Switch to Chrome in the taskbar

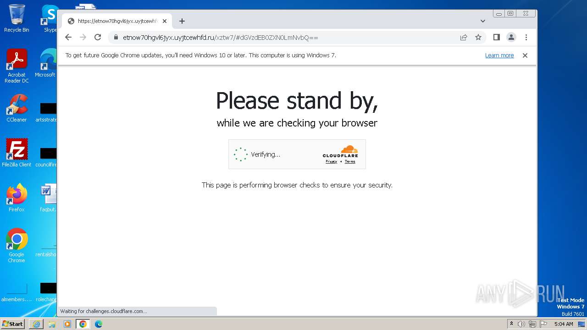[83, 324]
